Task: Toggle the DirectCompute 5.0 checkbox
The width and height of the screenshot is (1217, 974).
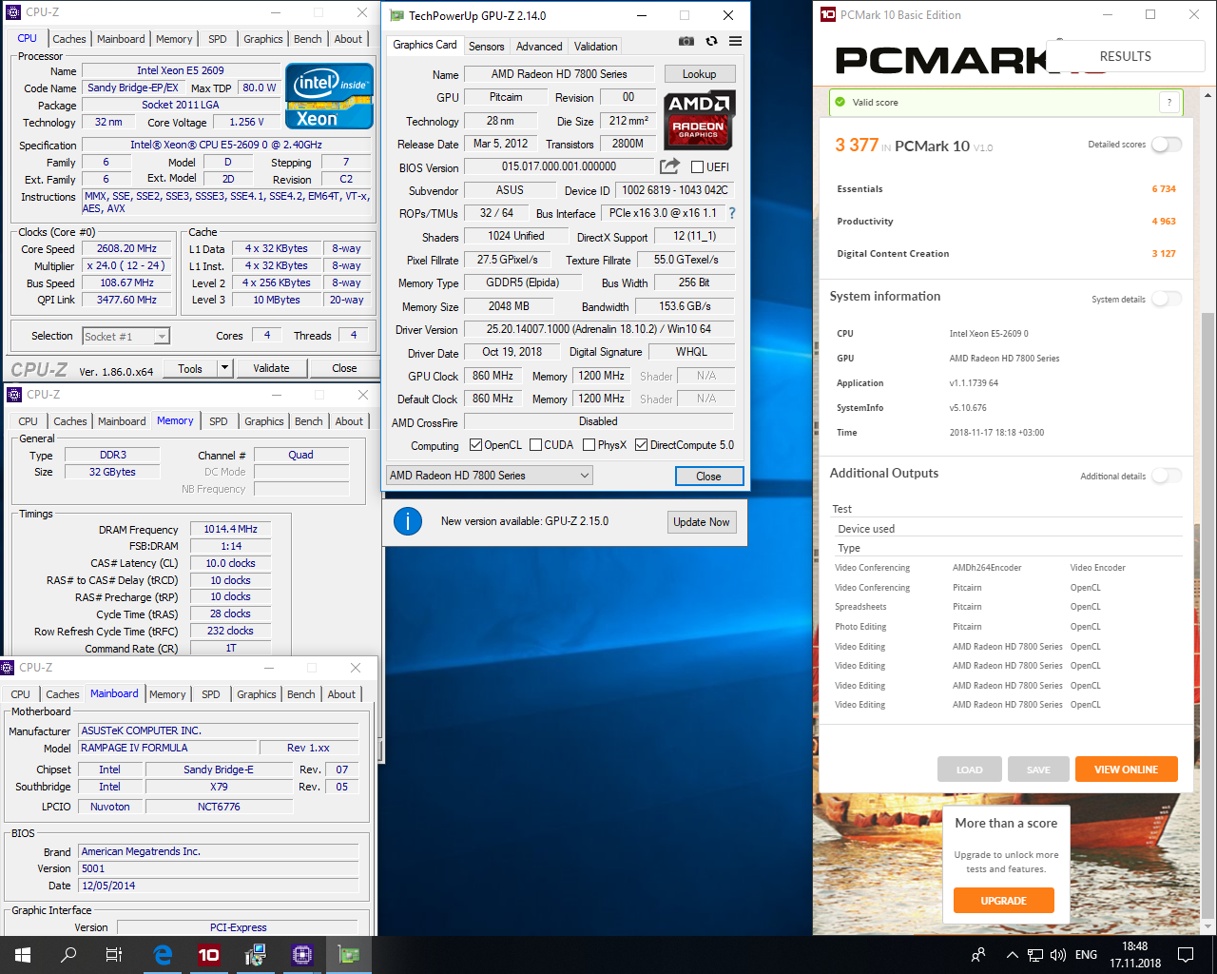Action: (642, 445)
